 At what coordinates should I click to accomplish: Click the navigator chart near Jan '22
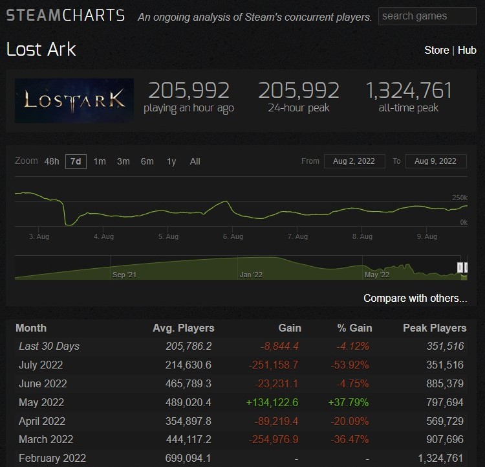pyautogui.click(x=251, y=275)
